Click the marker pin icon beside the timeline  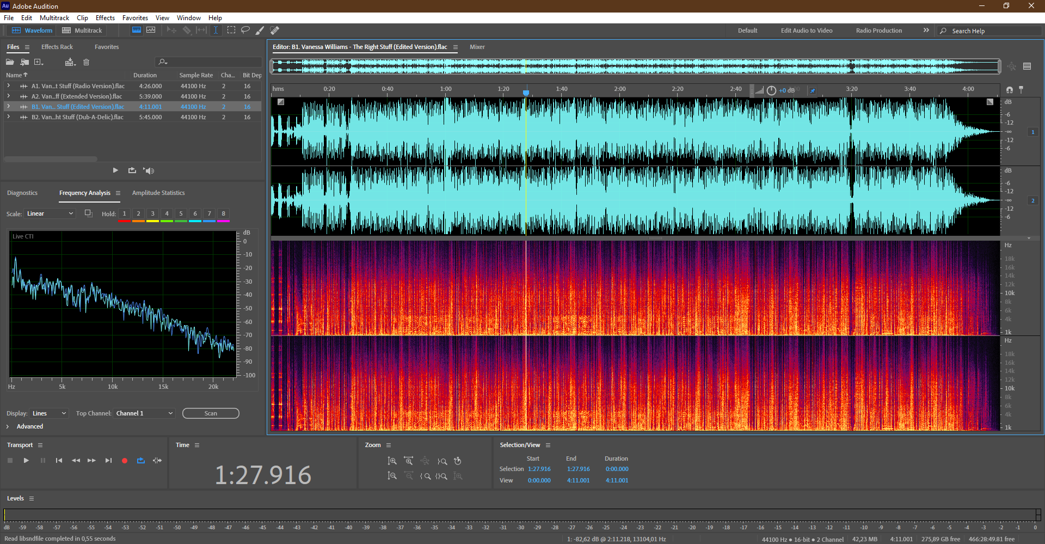click(1021, 89)
